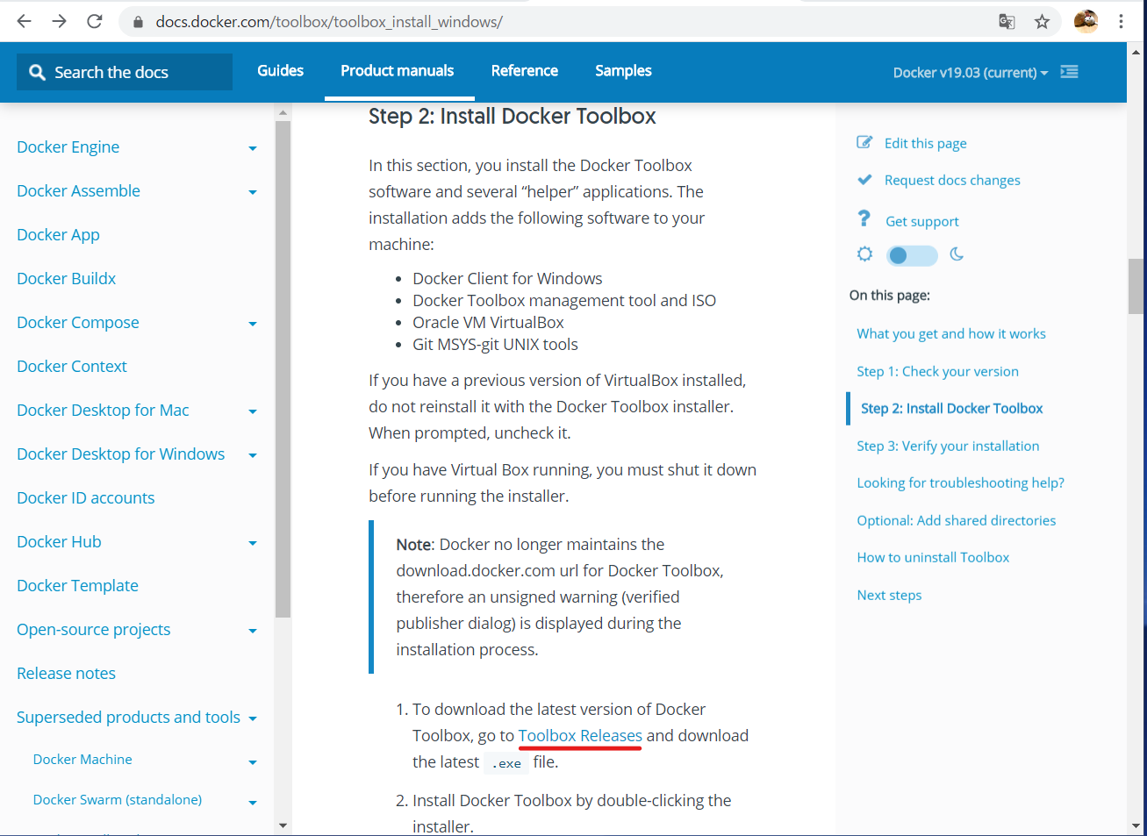Screen dimensions: 1147x836
Task: Click the browser address bar URL
Action: click(x=329, y=22)
